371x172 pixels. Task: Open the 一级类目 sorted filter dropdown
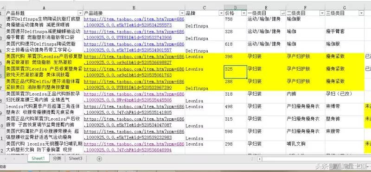point(283,13)
